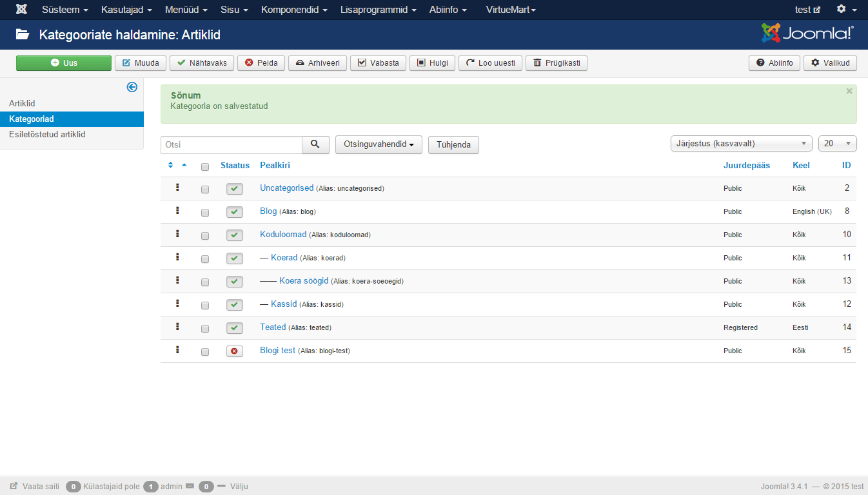
Task: Click the Otsi search field
Action: 232,144
